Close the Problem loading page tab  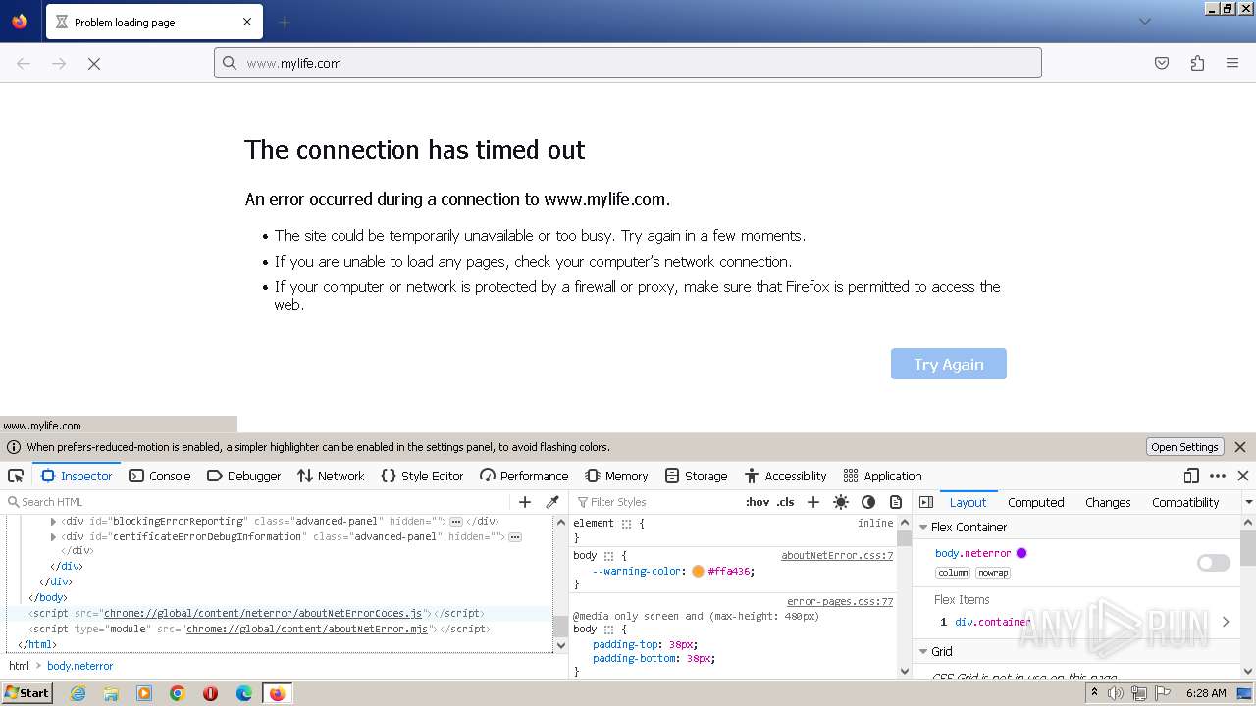[247, 22]
